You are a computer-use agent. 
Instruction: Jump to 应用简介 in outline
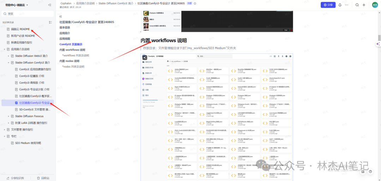point(65,33)
